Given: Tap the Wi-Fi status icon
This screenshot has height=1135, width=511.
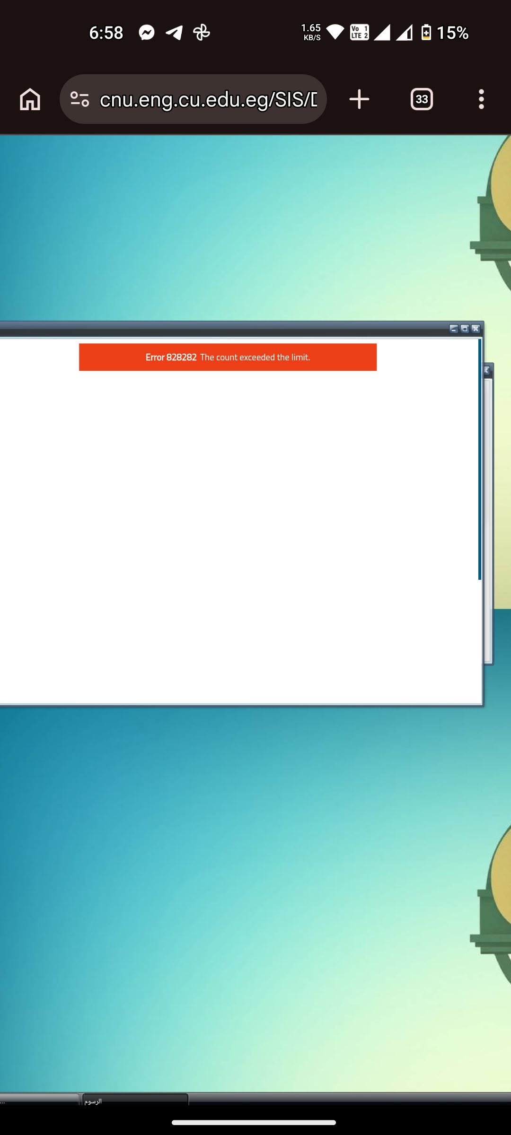Looking at the screenshot, I should tap(335, 32).
